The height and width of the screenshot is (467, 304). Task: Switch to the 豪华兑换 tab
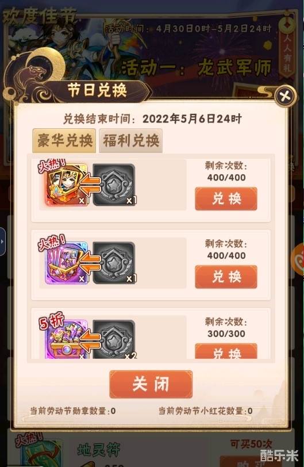click(x=64, y=140)
